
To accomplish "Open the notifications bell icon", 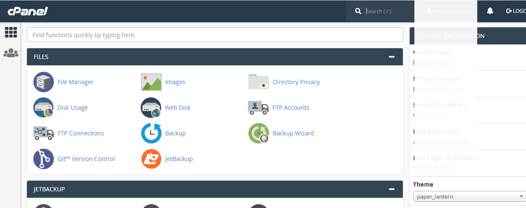I will coord(490,11).
